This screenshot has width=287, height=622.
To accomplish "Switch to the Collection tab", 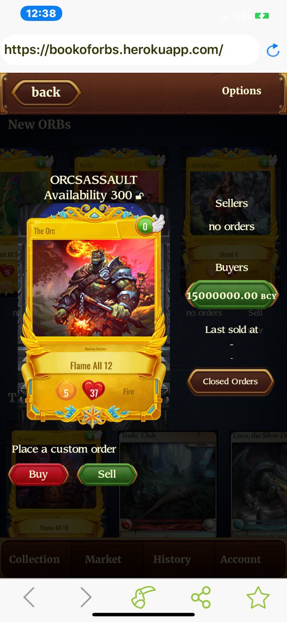I will (x=34, y=559).
